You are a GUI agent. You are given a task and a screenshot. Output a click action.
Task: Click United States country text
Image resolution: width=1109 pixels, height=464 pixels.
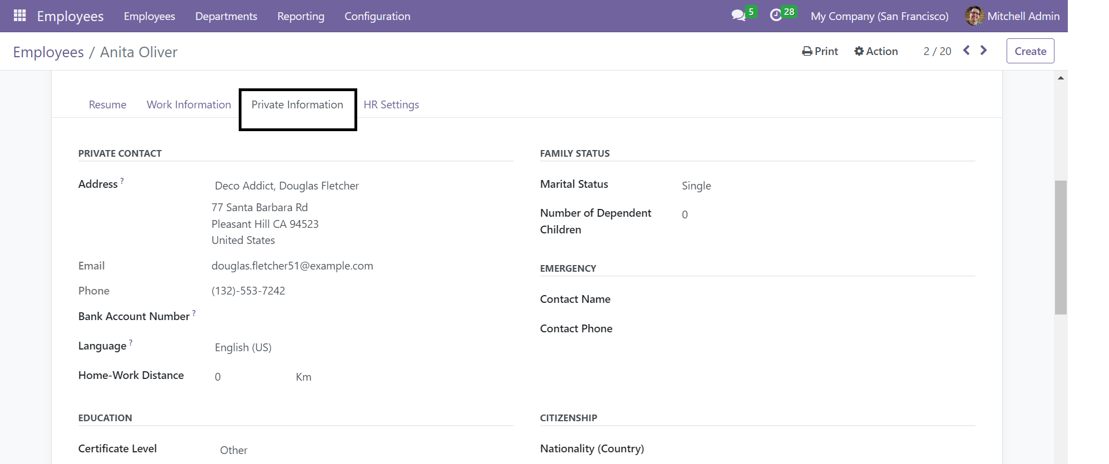coord(243,240)
